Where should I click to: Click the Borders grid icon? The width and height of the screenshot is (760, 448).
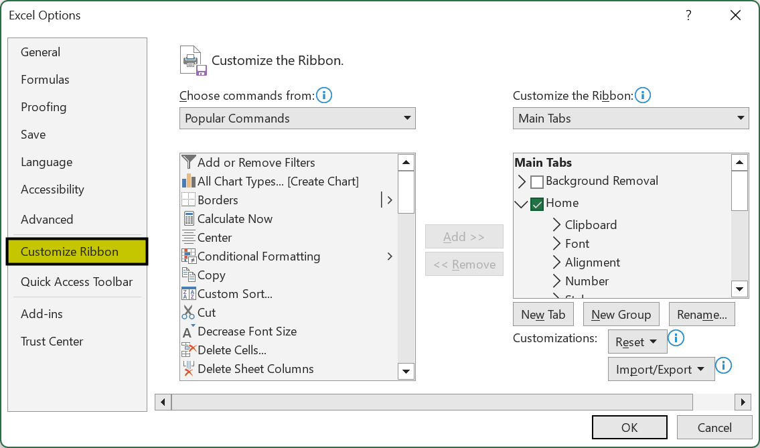coord(188,200)
